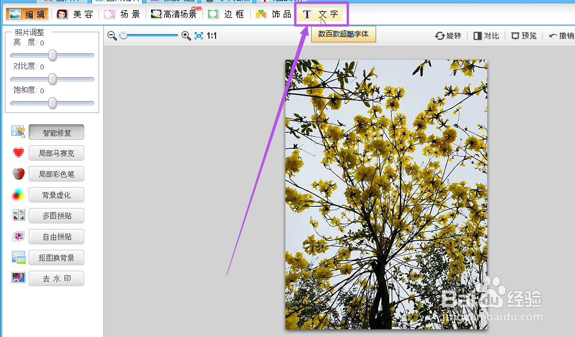Click the RGB color circles blur icon
This screenshot has width=575, height=337.
pyautogui.click(x=19, y=195)
